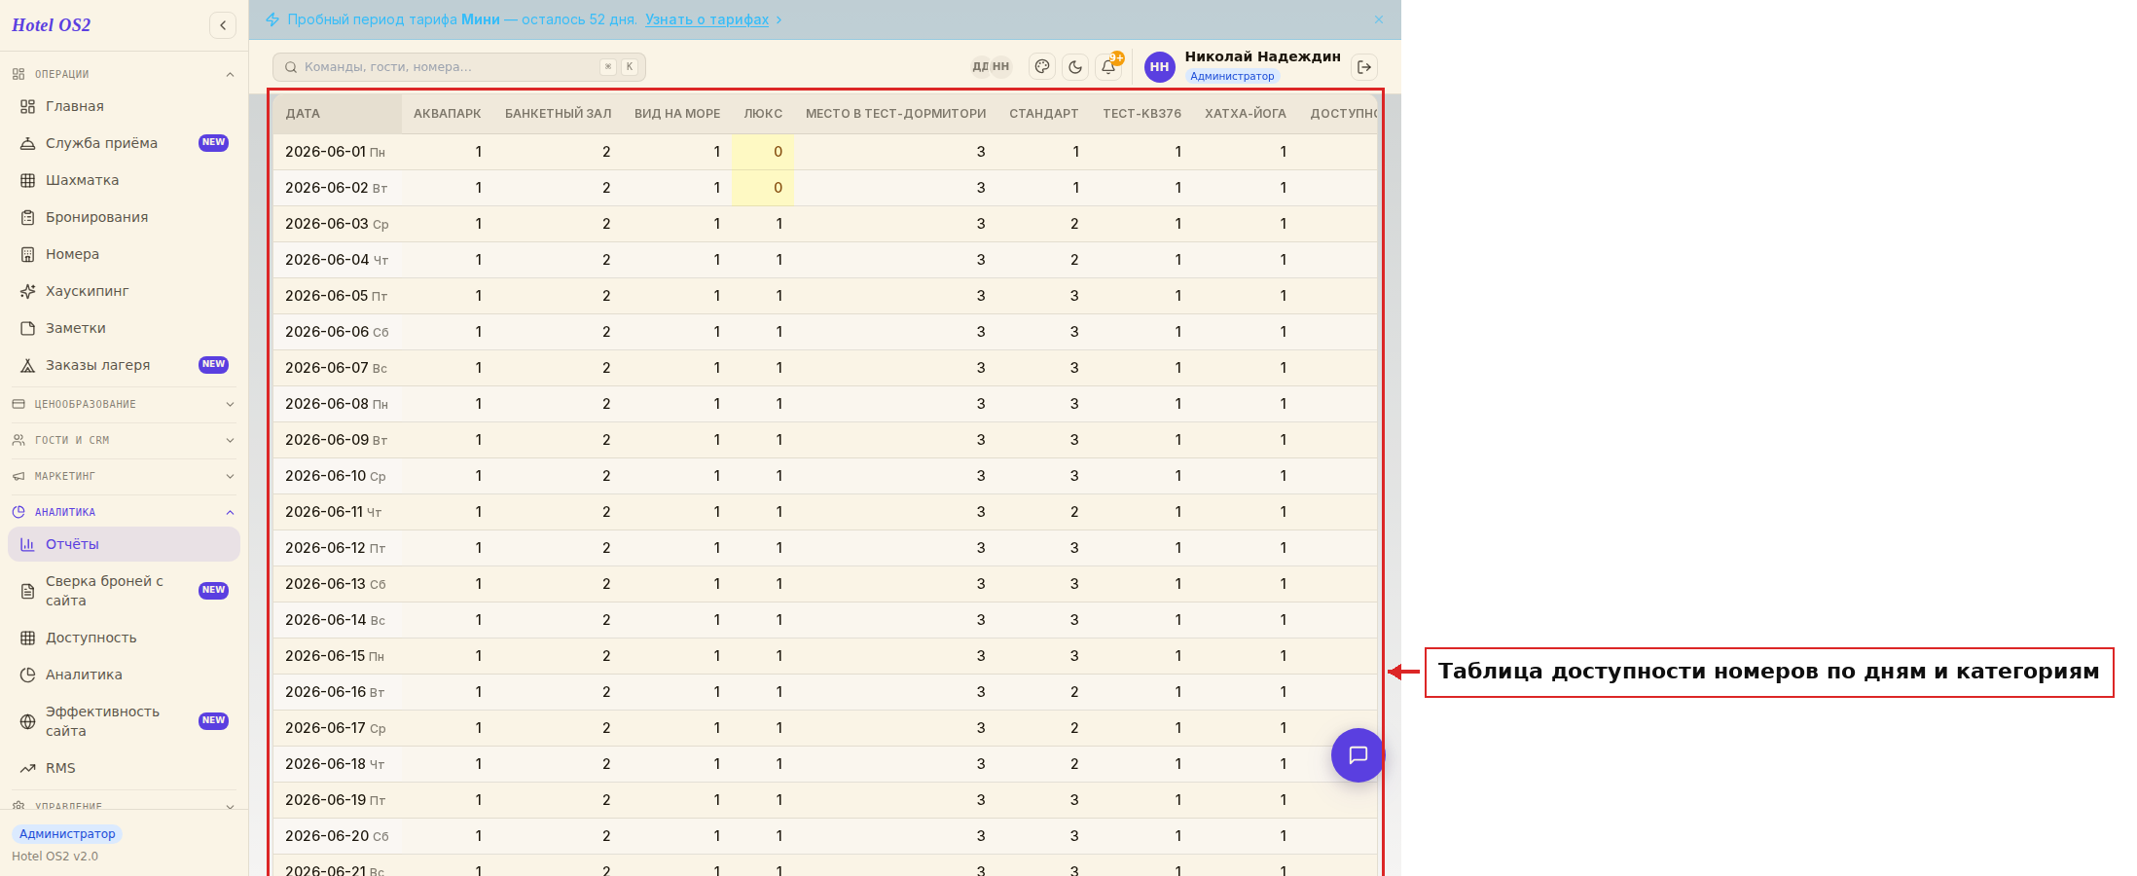The height and width of the screenshot is (876, 2137).
Task: Open the chat bubble floating button
Action: pos(1358,755)
